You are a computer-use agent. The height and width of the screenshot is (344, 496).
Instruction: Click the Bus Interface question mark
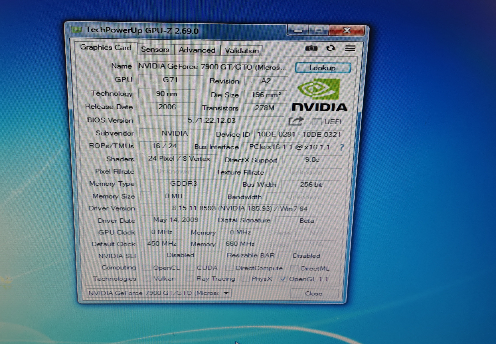click(342, 147)
